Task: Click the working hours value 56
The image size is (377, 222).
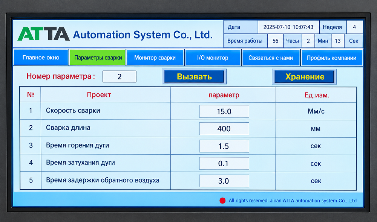Action: click(x=275, y=41)
